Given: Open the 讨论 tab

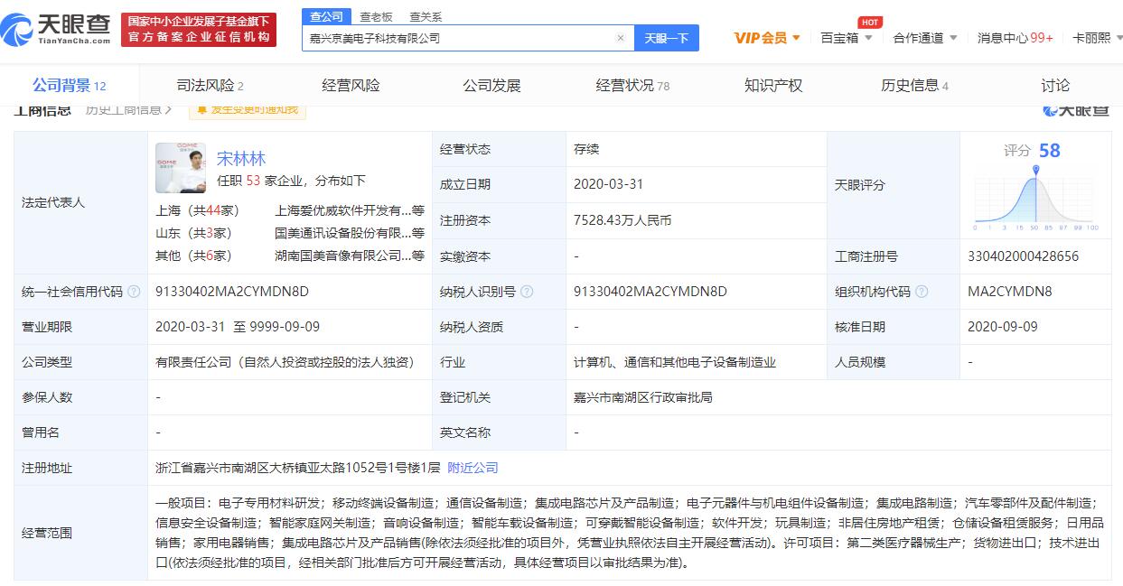Looking at the screenshot, I should [1054, 86].
